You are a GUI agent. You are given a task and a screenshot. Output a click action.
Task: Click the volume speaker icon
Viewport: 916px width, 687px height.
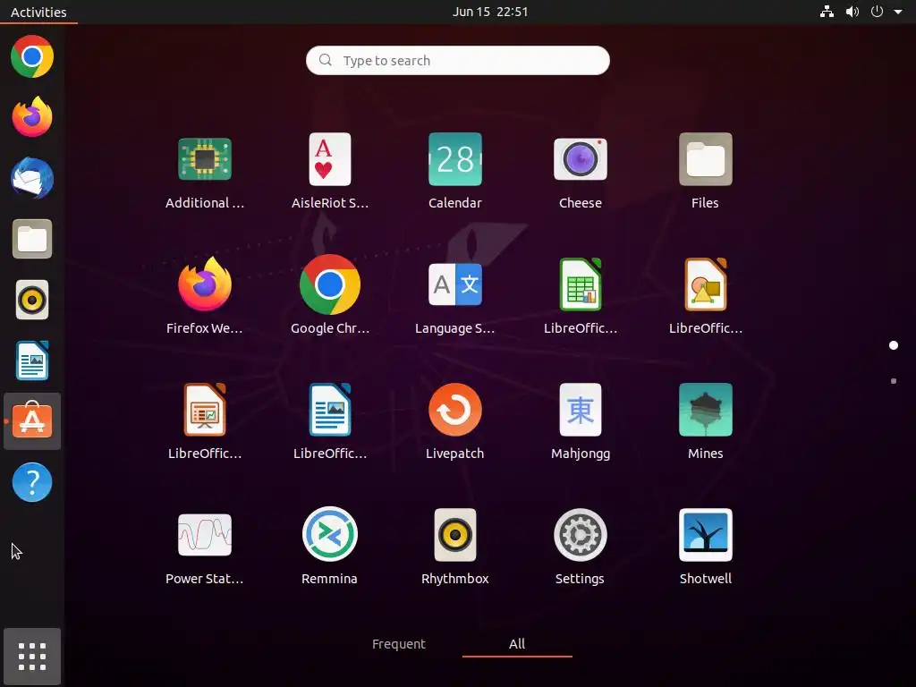tap(852, 12)
